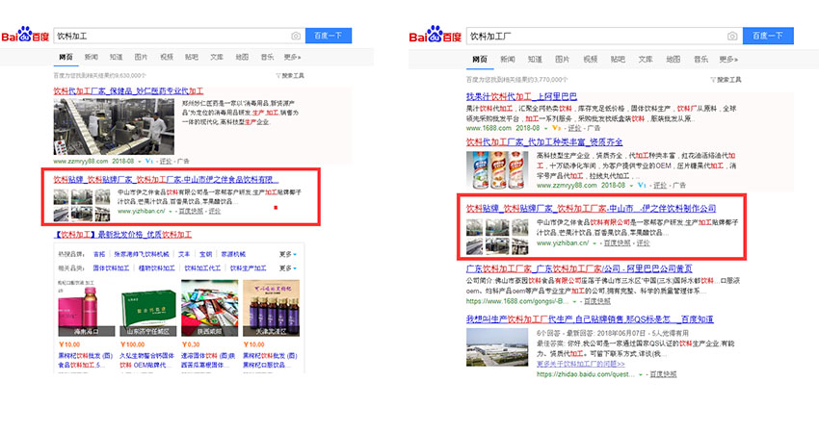Screen dimensions: 819x433
Task: Select the 植物饮料加工 category link
Action: click(x=157, y=268)
